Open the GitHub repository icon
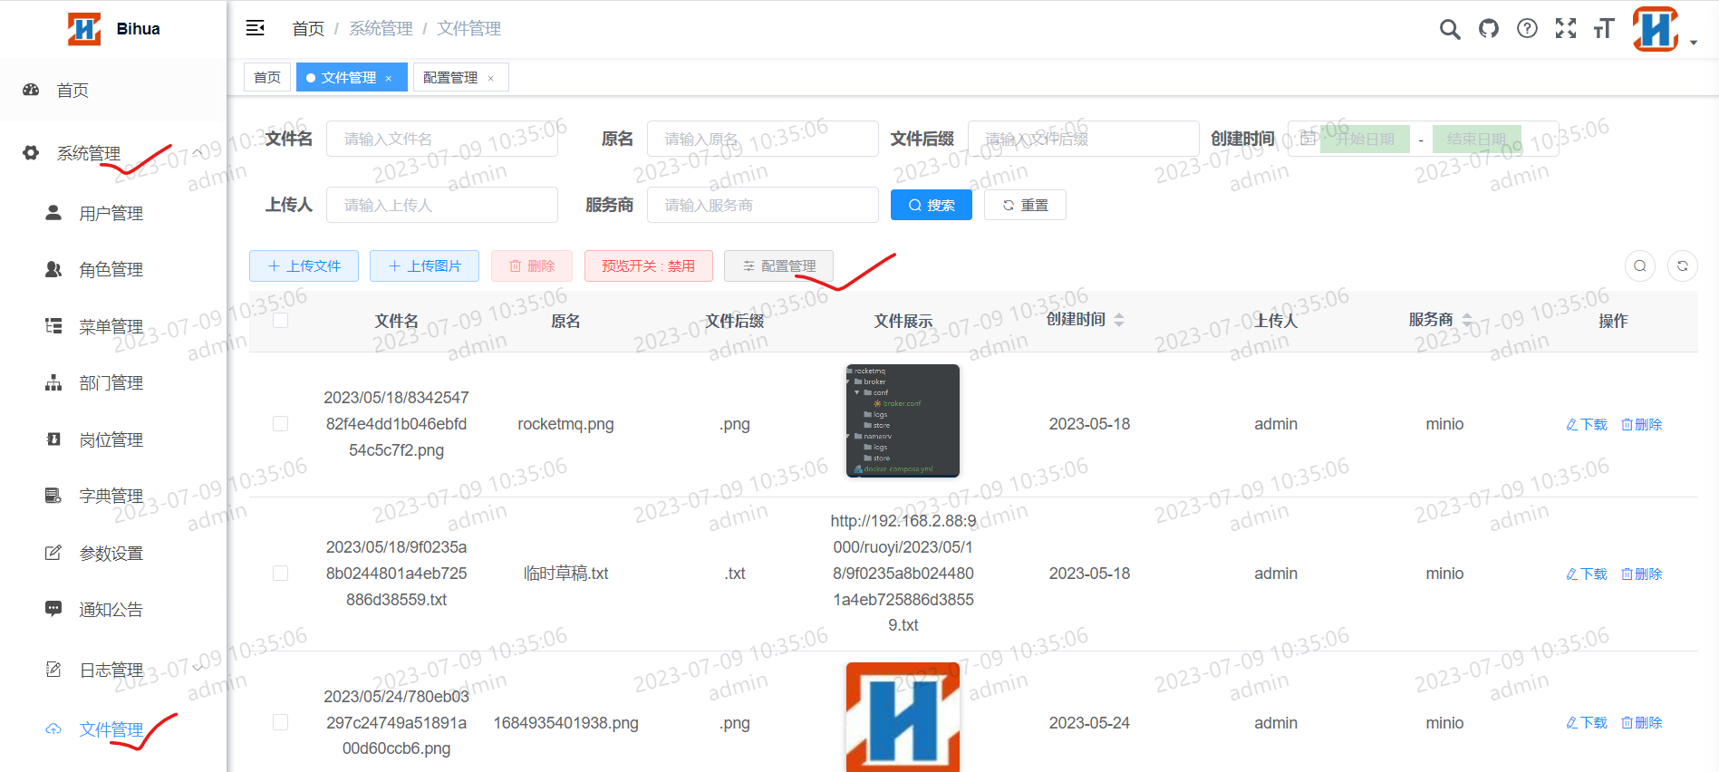Image resolution: width=1719 pixels, height=772 pixels. click(x=1488, y=29)
